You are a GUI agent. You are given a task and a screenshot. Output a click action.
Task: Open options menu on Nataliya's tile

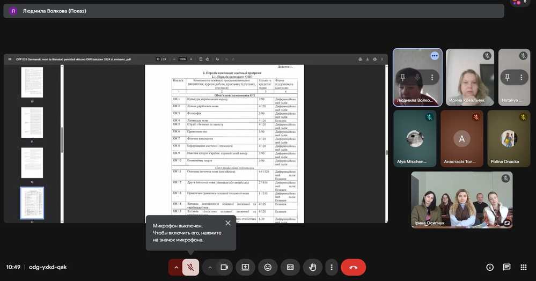[523, 77]
